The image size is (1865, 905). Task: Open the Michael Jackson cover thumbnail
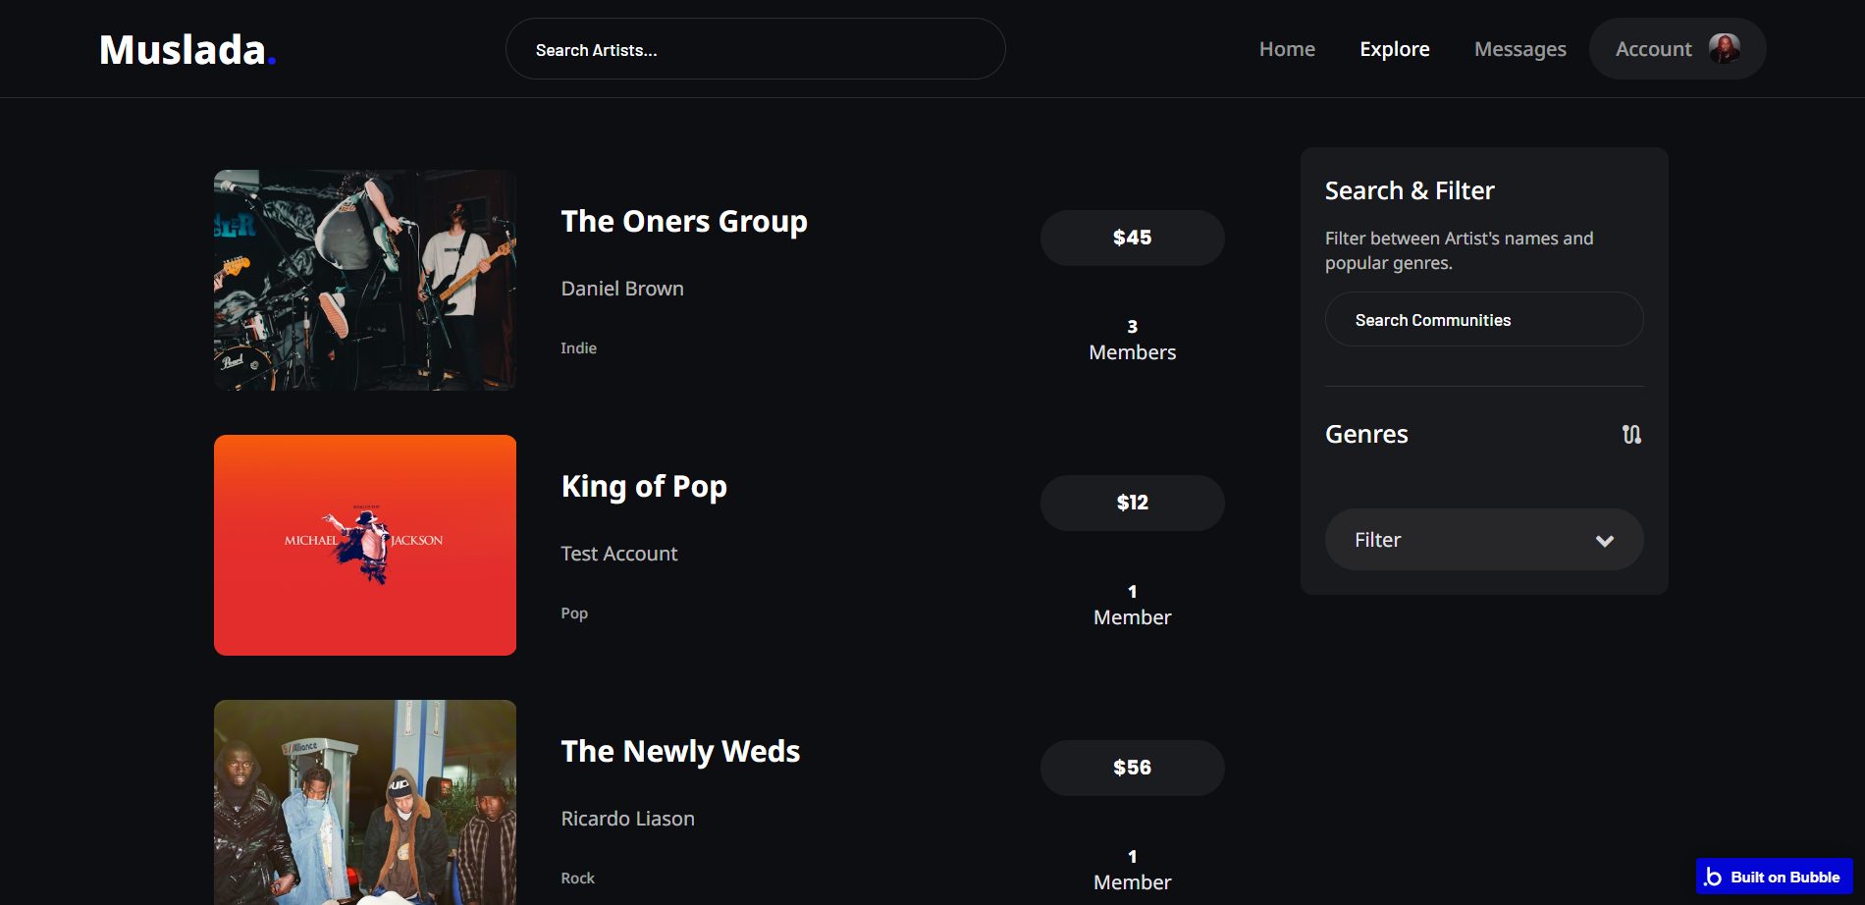tap(365, 545)
